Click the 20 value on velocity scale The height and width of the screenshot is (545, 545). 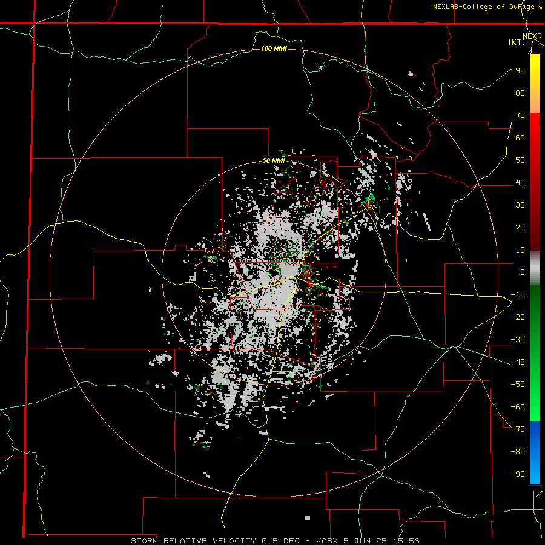520,228
